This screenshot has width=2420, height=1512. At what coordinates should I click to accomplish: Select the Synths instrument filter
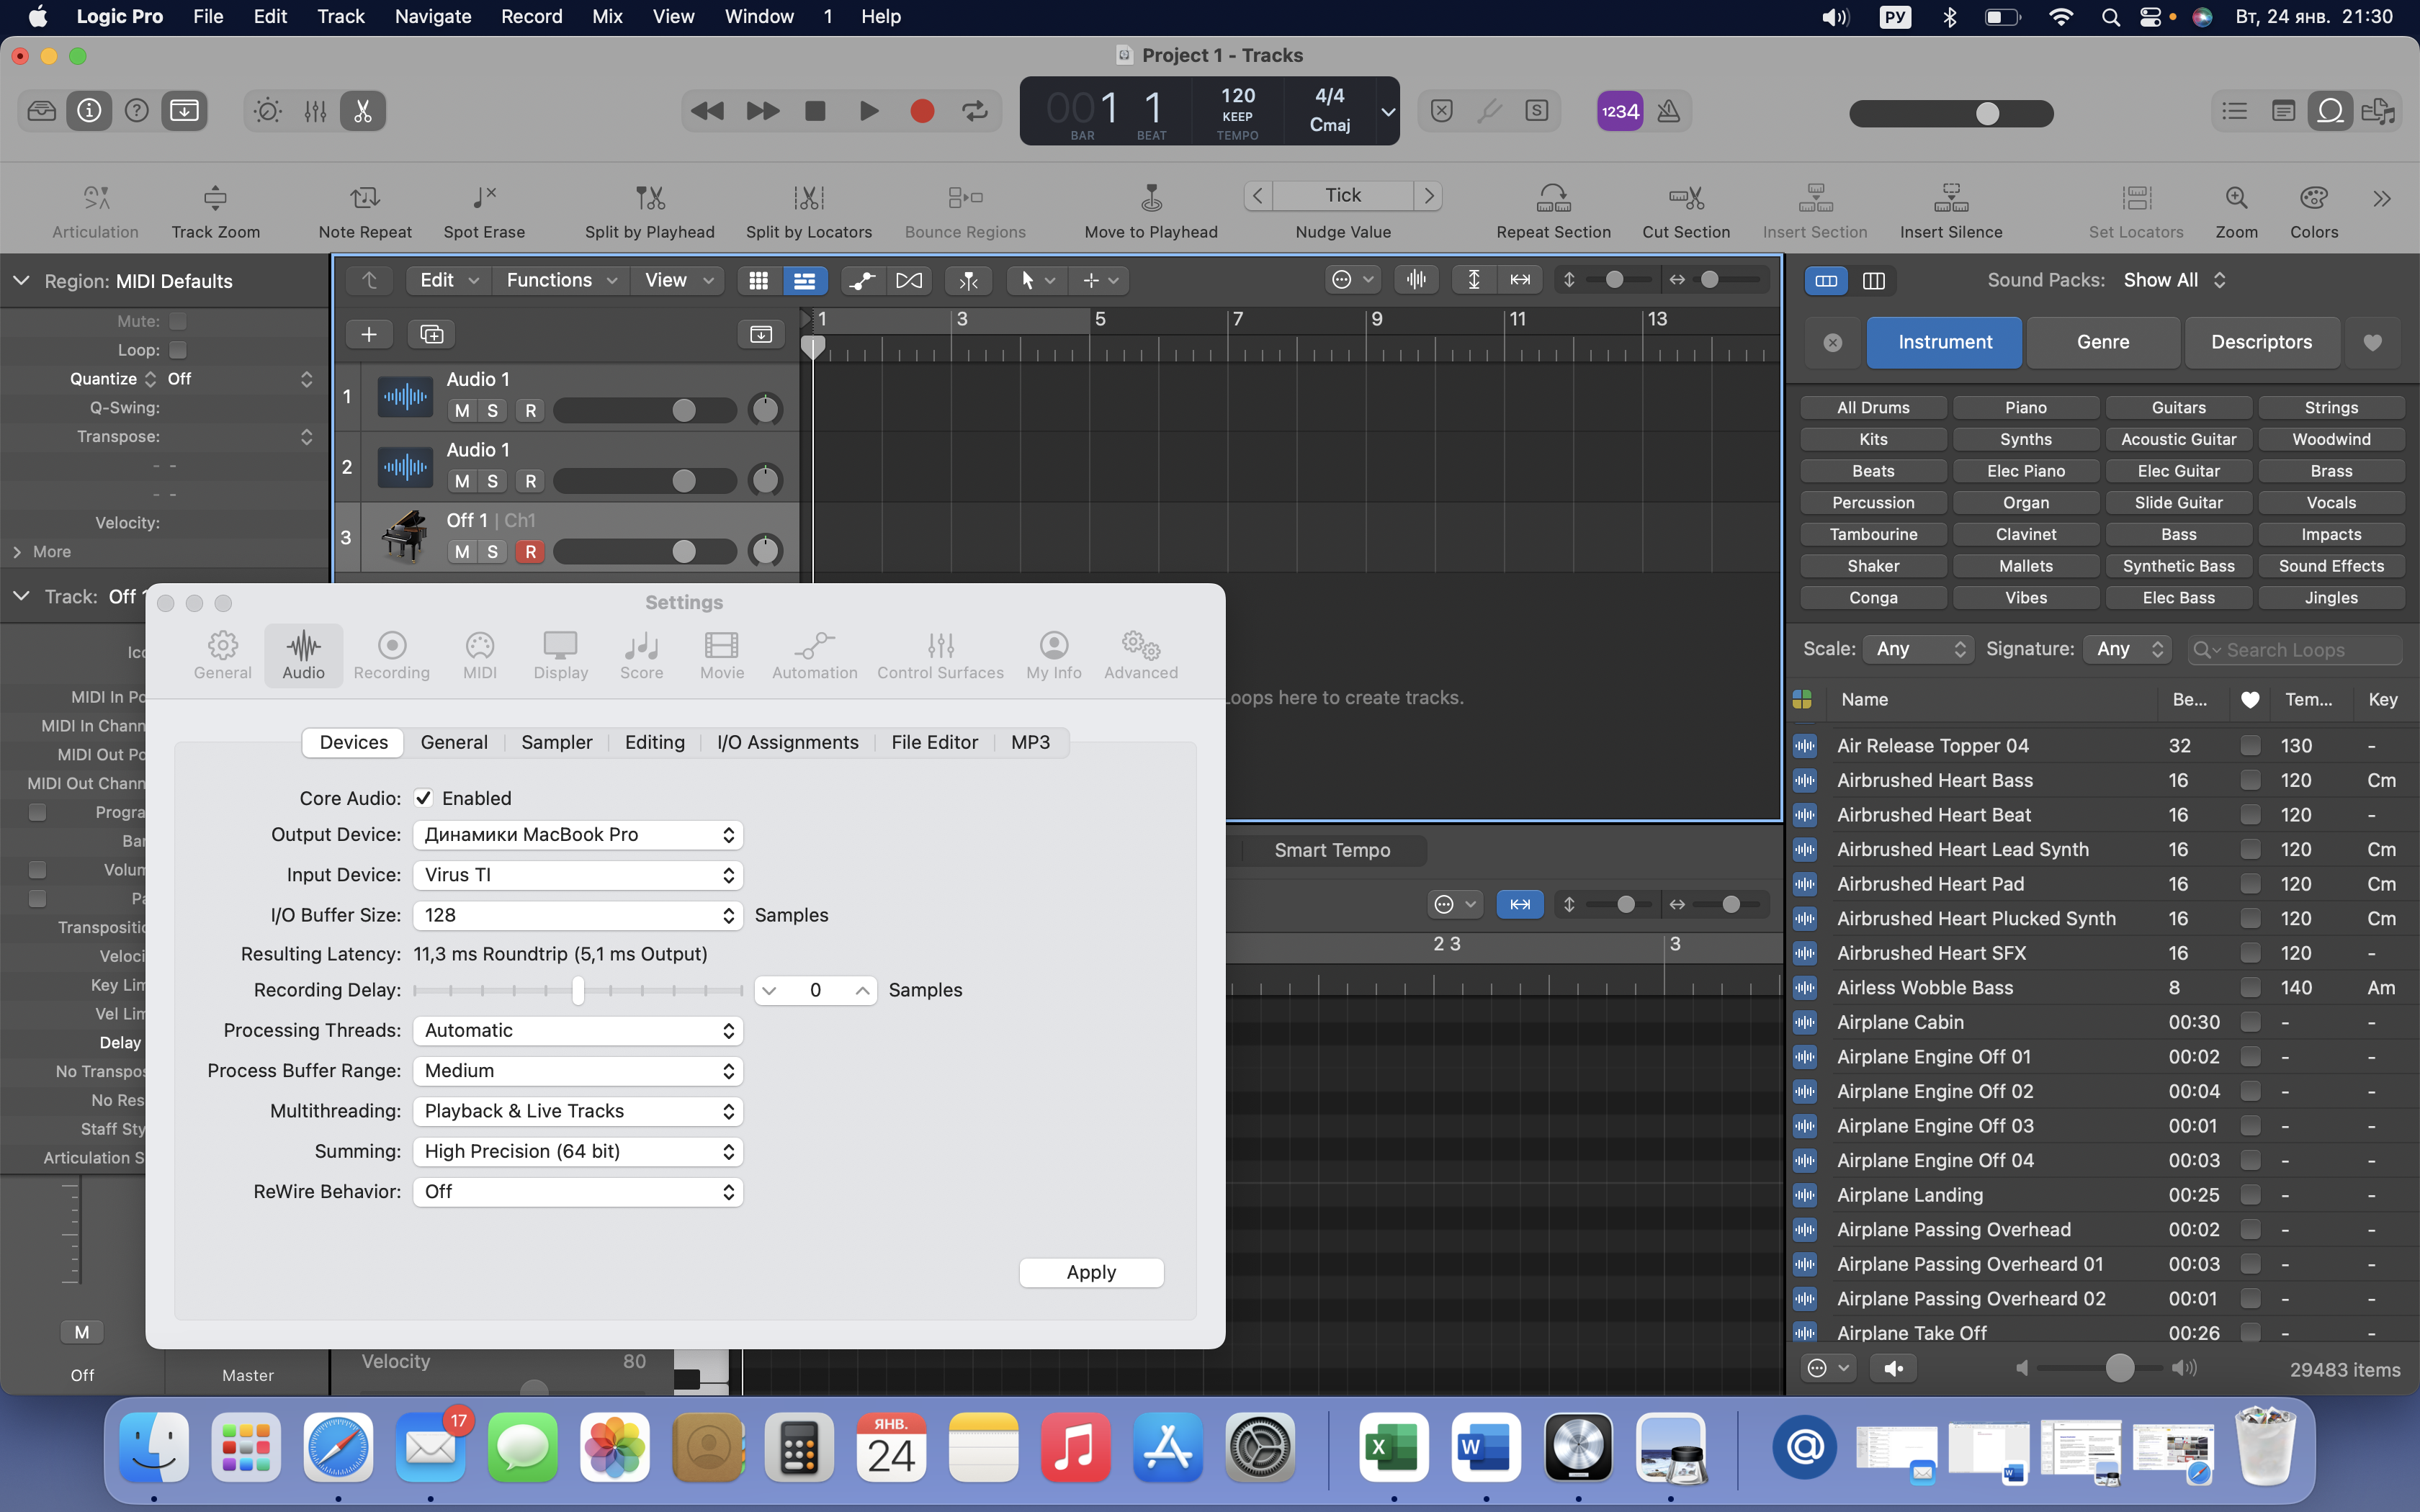coord(2025,439)
